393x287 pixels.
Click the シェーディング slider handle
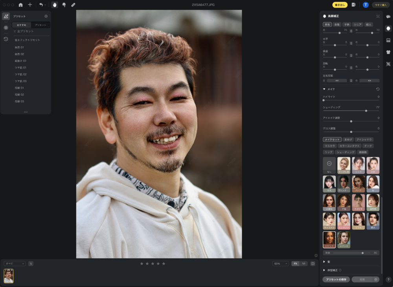tap(366, 111)
